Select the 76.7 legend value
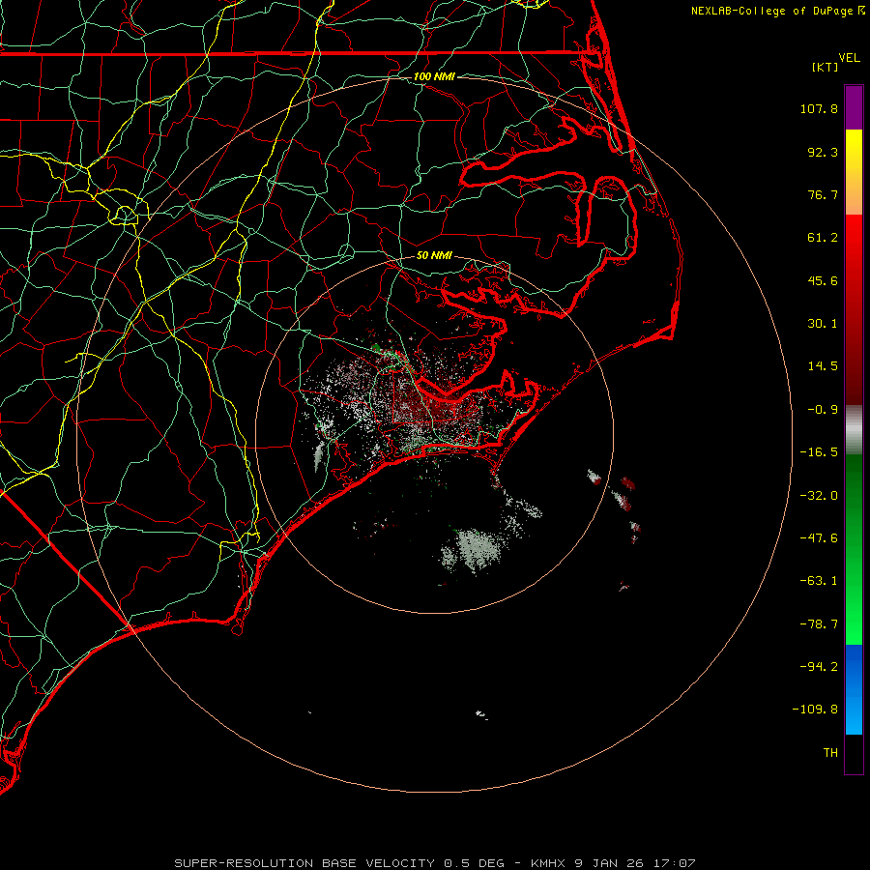The height and width of the screenshot is (870, 870). coord(823,194)
